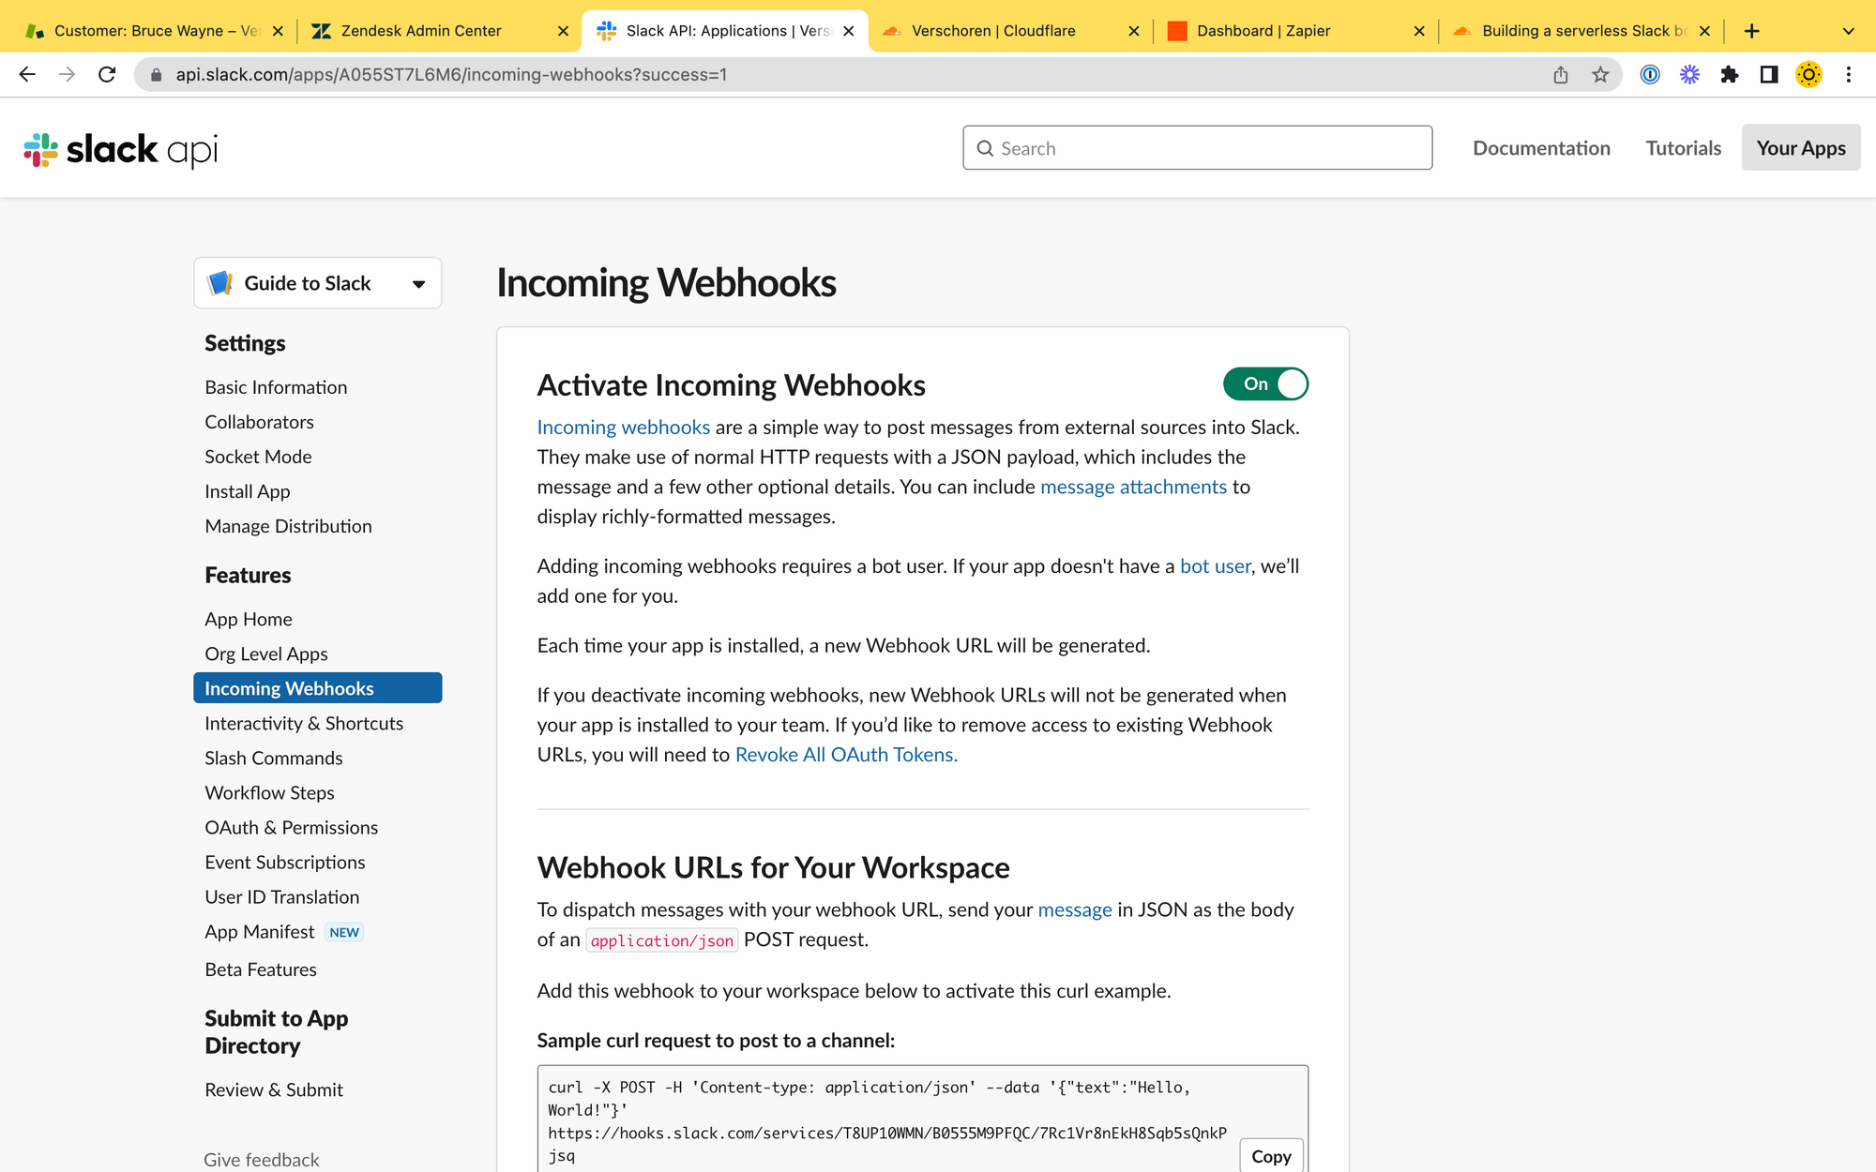Go back using the browser back arrow
1876x1172 pixels.
point(27,74)
